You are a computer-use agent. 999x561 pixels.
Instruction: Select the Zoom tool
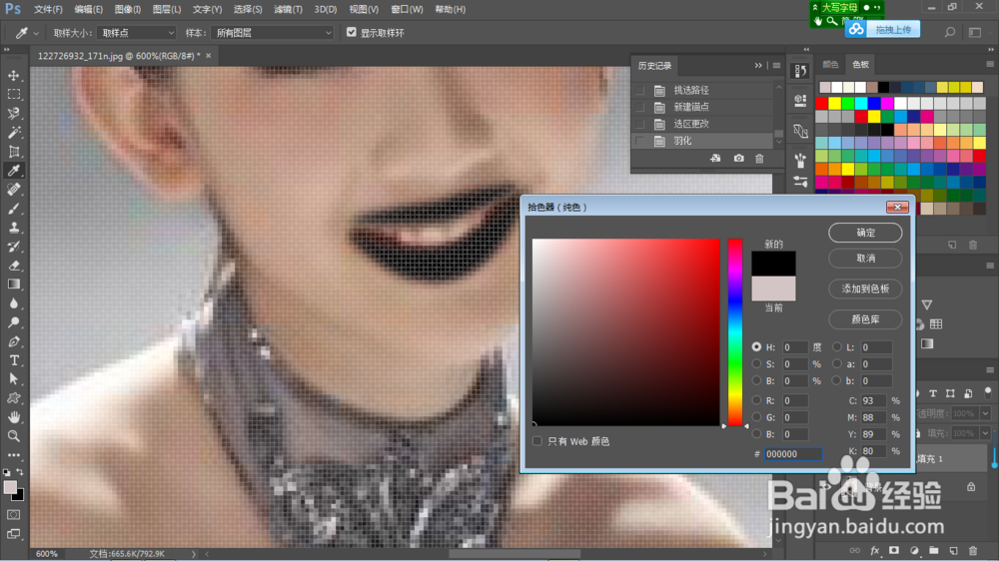click(x=13, y=436)
